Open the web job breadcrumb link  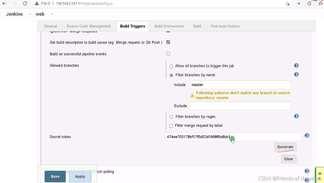pos(40,14)
